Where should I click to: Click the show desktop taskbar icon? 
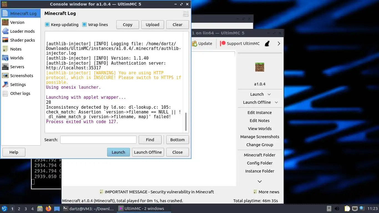[x=57, y=209]
